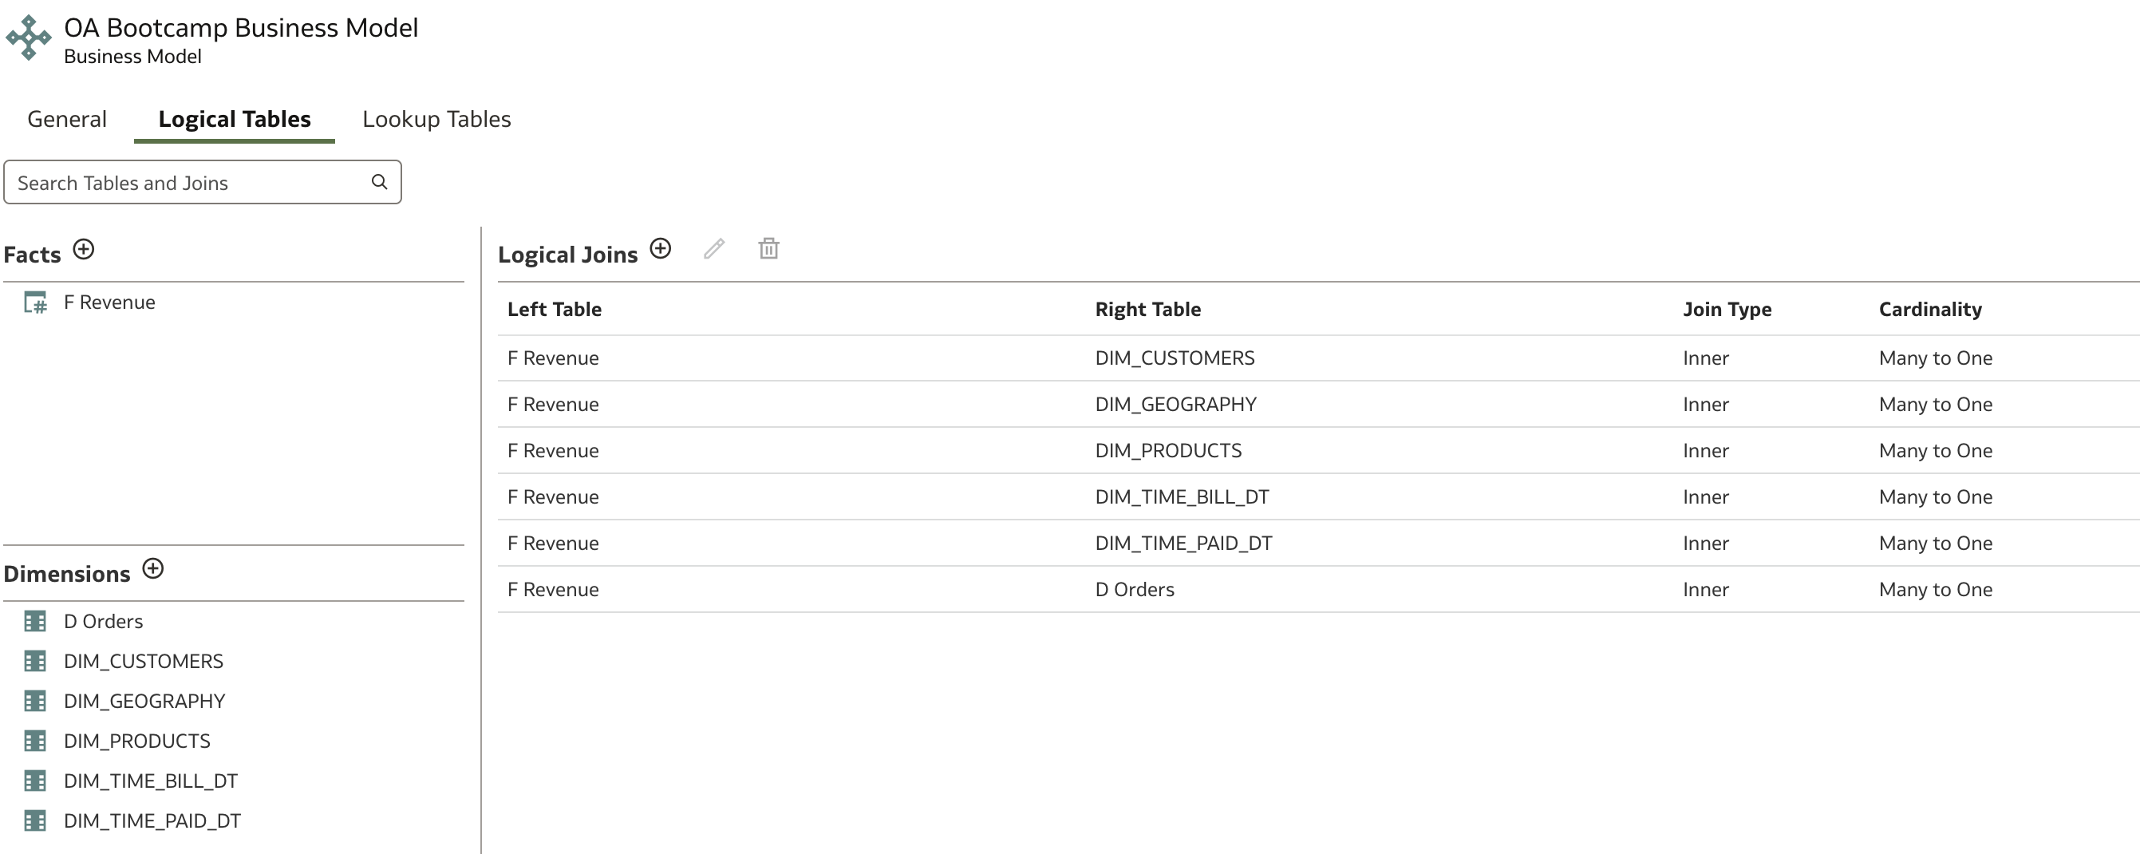Click the edit pencil icon for Logical Joins

714,248
